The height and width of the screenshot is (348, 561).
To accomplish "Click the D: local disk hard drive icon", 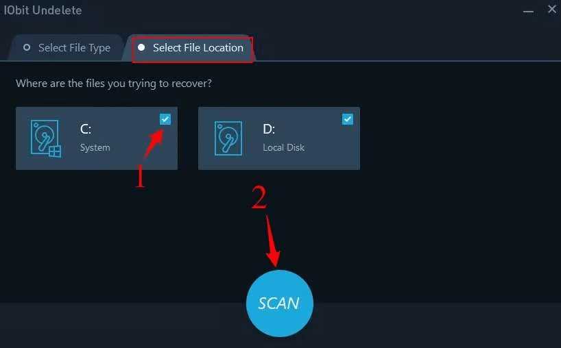I will pyautogui.click(x=228, y=138).
